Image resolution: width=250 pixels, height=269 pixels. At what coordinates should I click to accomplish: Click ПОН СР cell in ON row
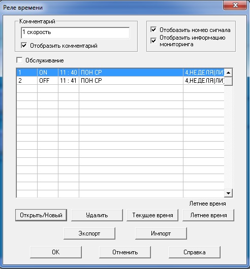point(131,73)
